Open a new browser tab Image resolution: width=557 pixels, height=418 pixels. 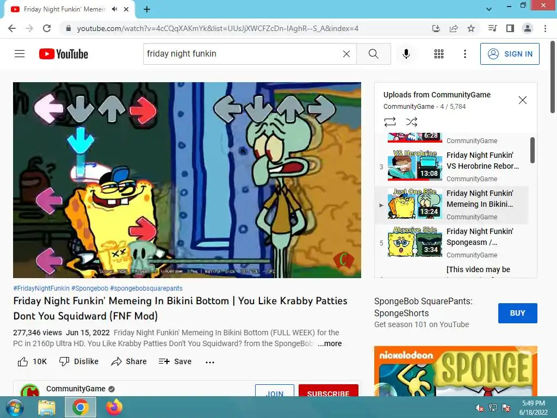point(147,10)
